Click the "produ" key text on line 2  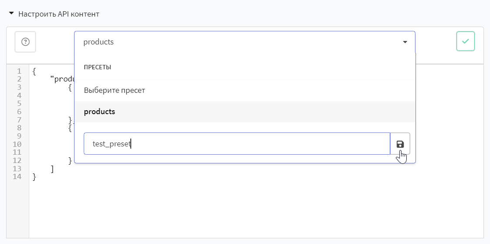62,79
